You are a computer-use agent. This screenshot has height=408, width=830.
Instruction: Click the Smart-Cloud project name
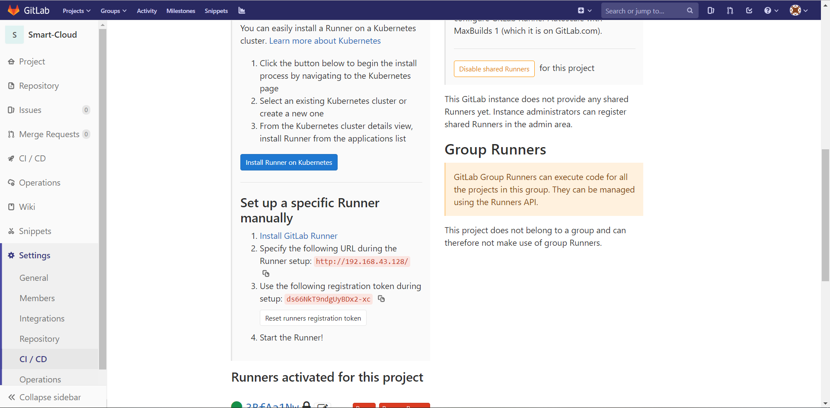tap(52, 35)
